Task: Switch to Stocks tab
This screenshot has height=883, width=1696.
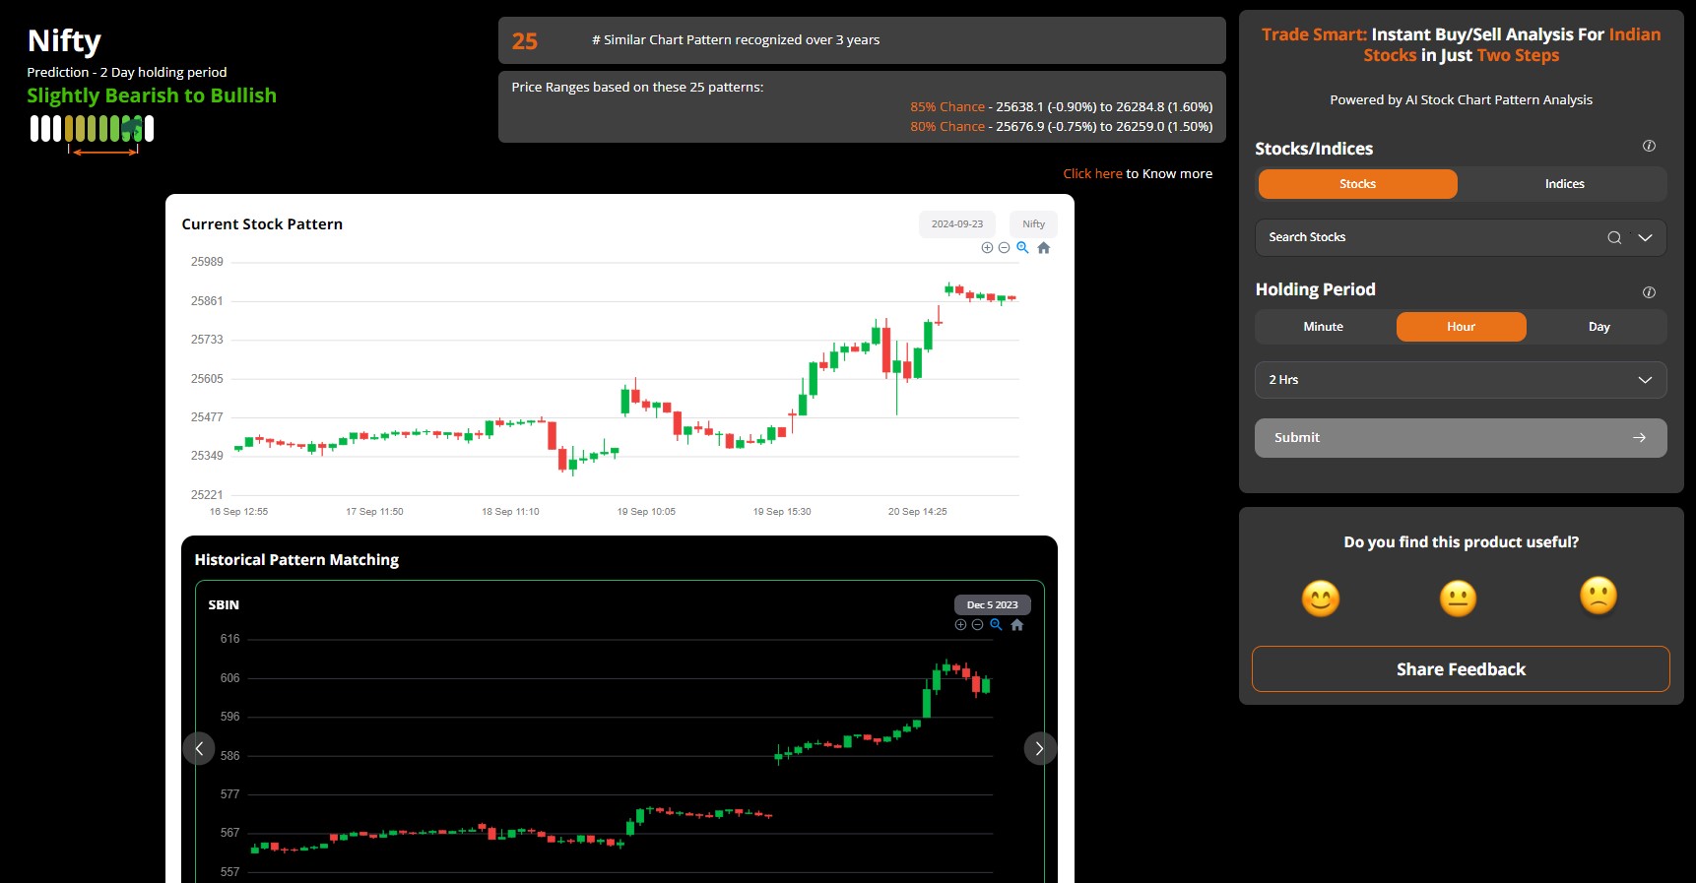Action: (1357, 184)
